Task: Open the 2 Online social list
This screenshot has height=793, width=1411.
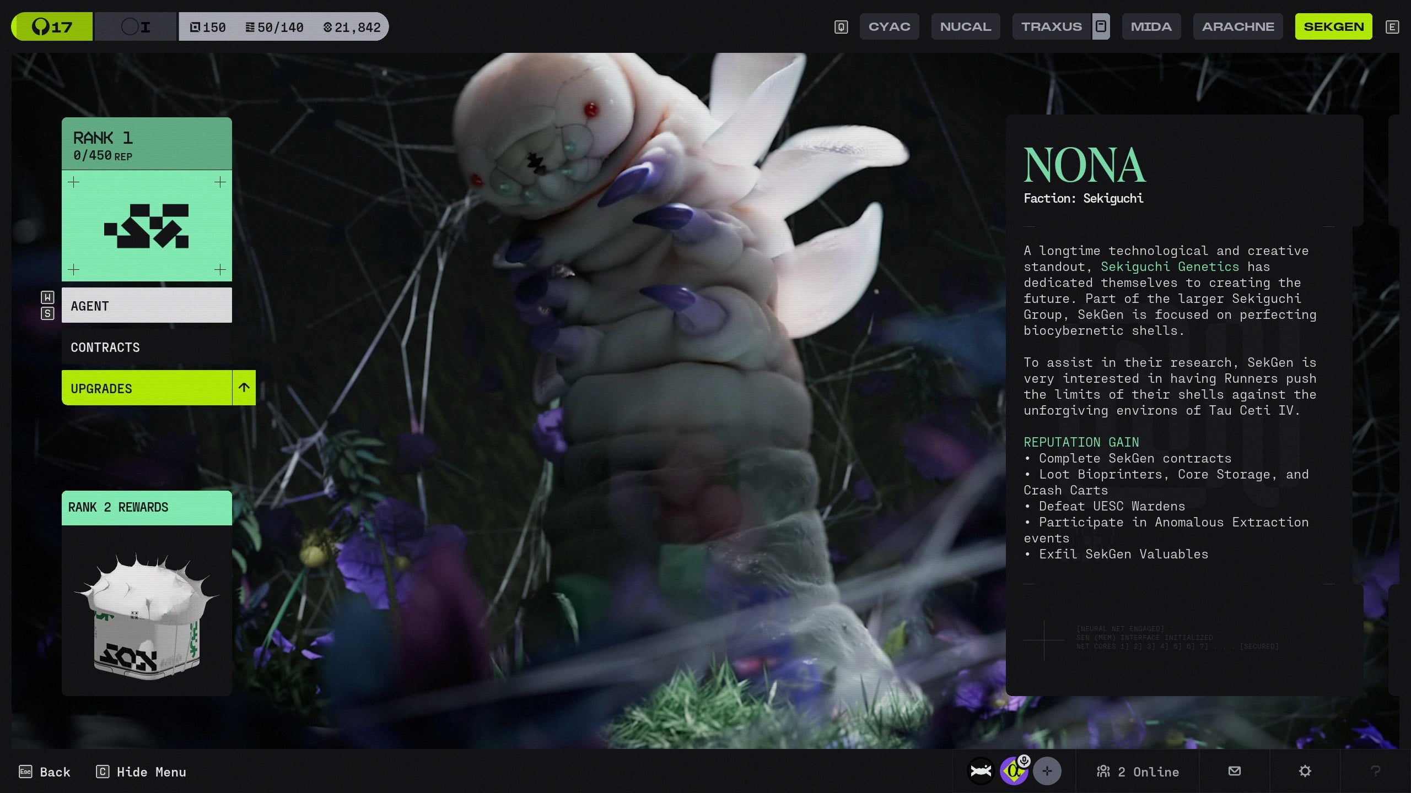Action: coord(1138,772)
